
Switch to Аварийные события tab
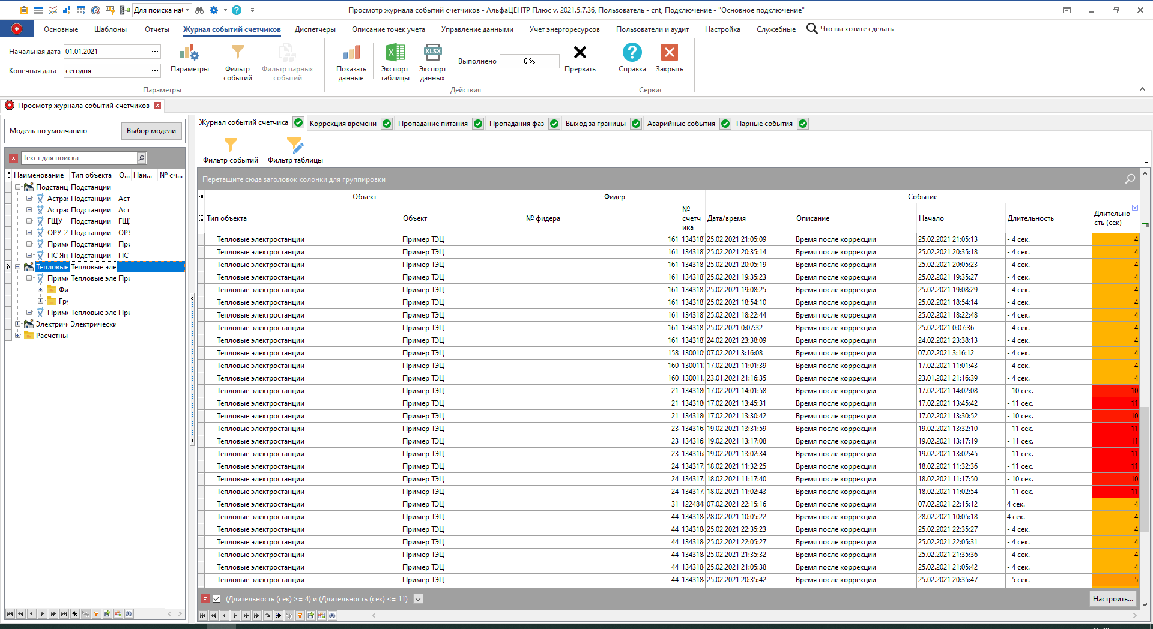click(680, 124)
